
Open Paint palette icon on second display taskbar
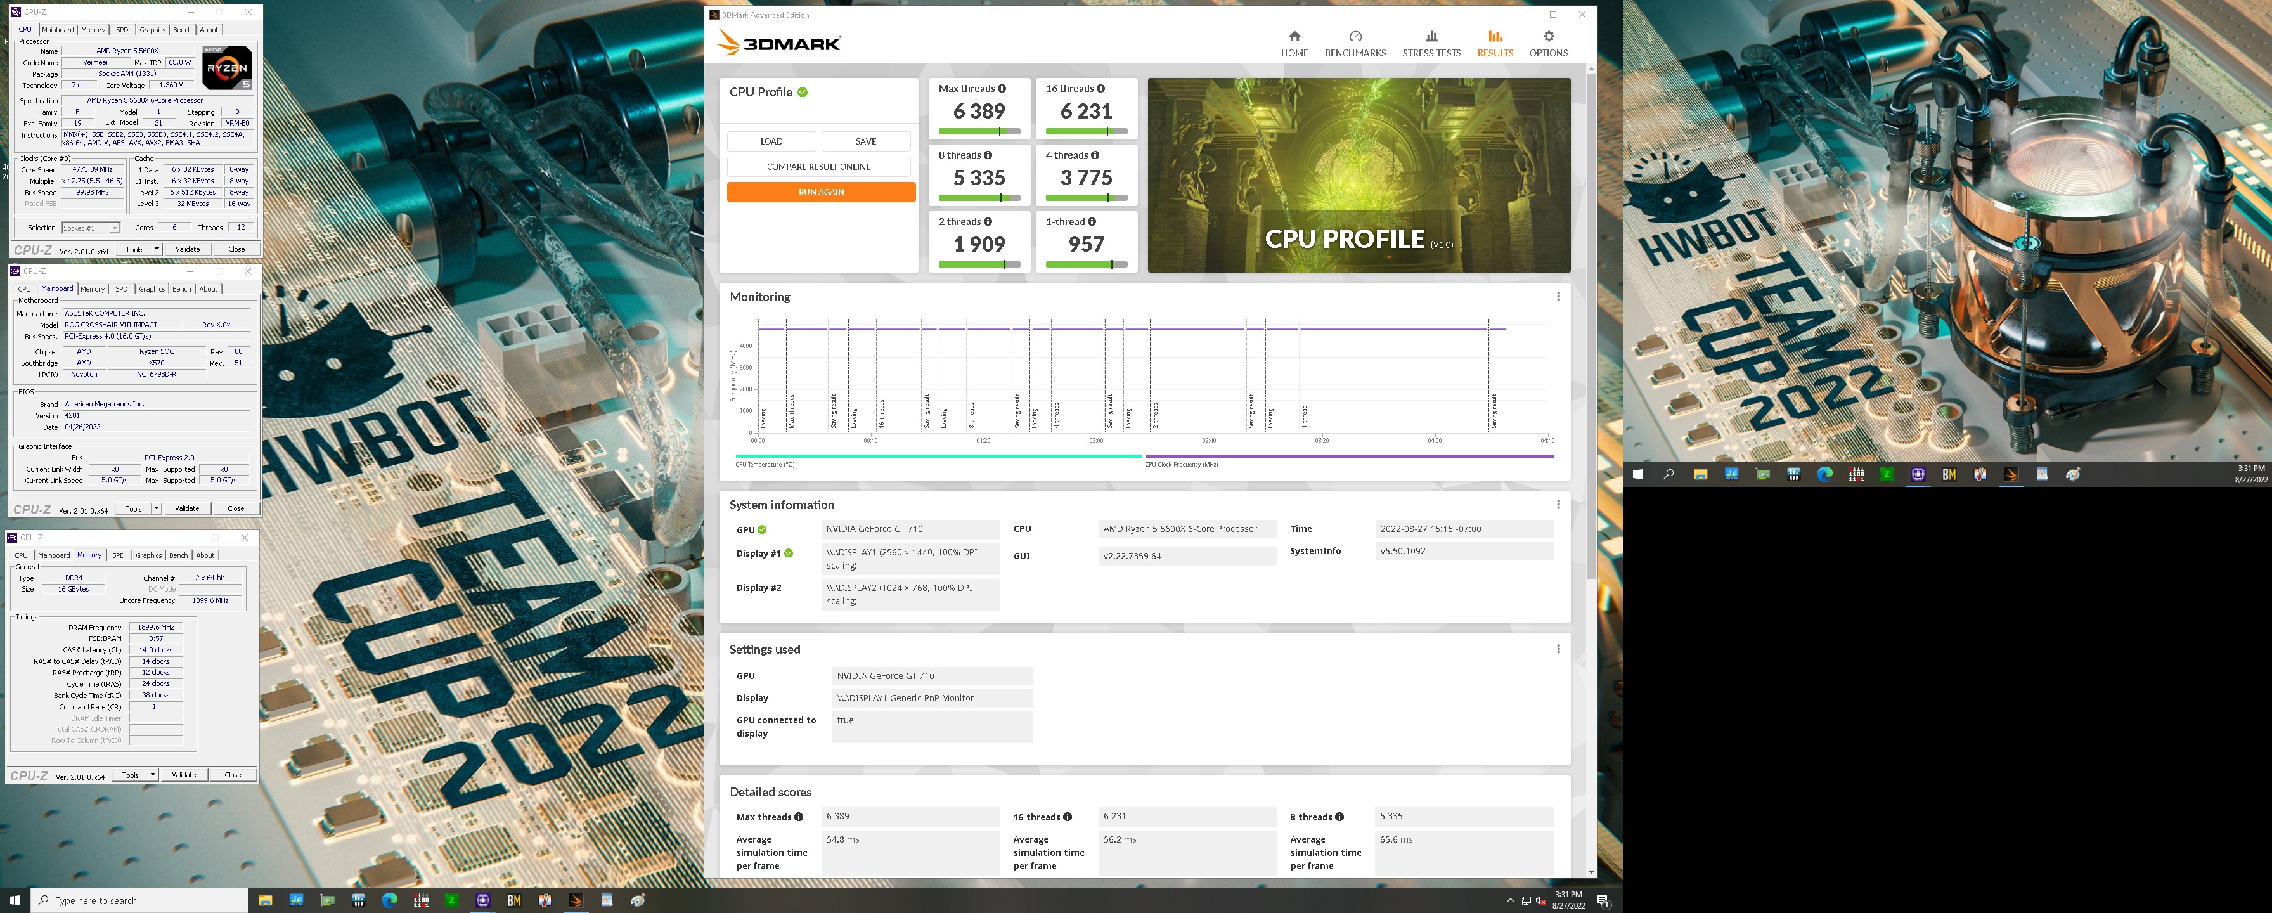[x=2073, y=475]
